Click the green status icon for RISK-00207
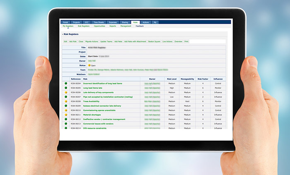This screenshot has width=290, height=175. point(66,97)
